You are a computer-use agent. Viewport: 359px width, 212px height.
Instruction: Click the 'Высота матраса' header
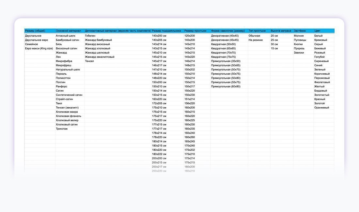tap(281, 31)
